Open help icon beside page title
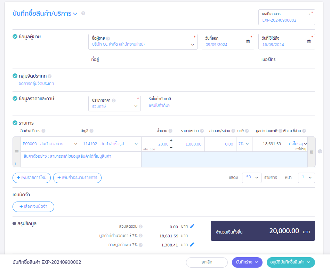 point(83,13)
